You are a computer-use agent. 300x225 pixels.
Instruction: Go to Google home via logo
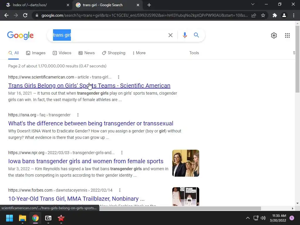coord(20,35)
